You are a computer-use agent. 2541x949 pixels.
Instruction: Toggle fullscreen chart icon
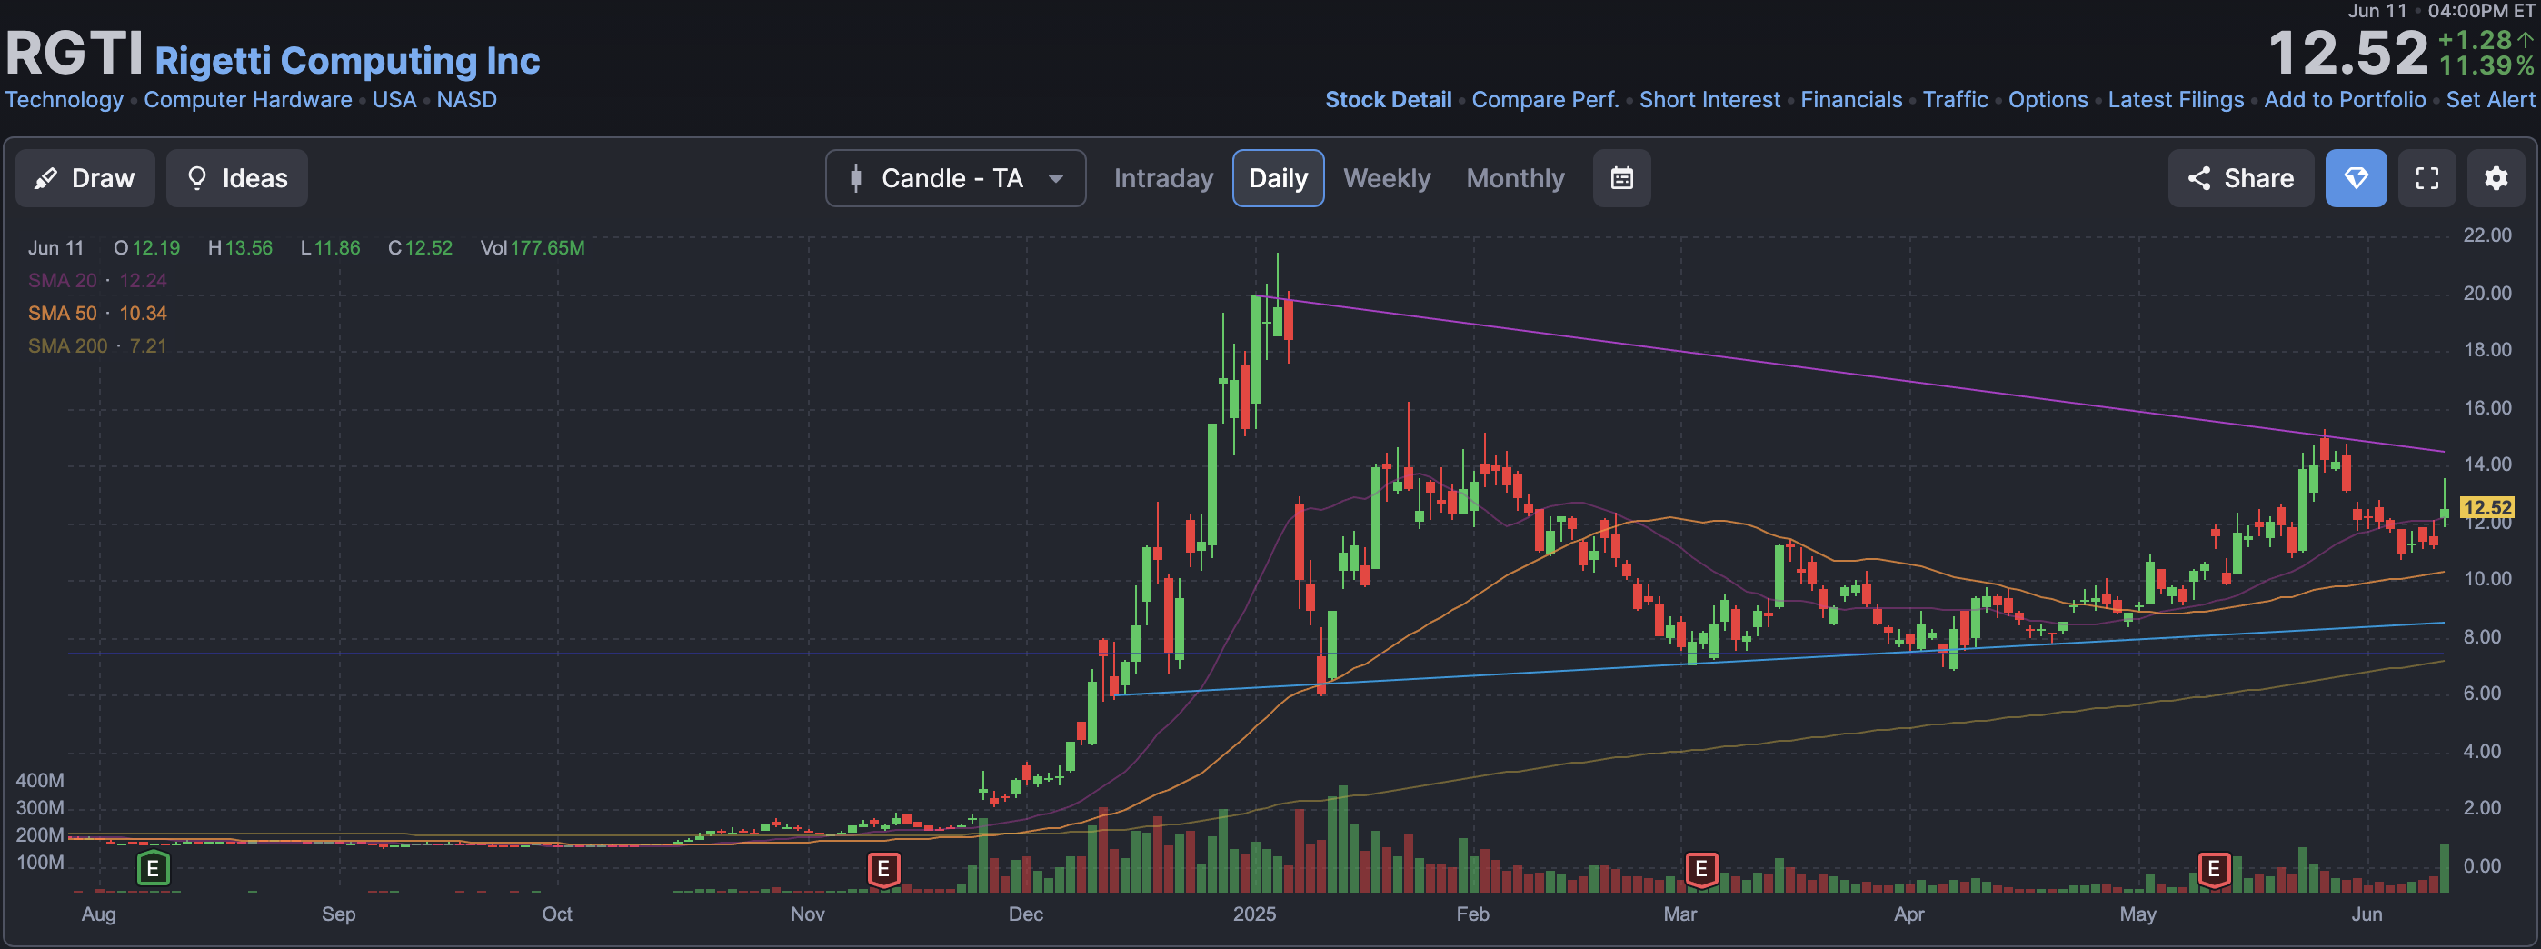2426,178
